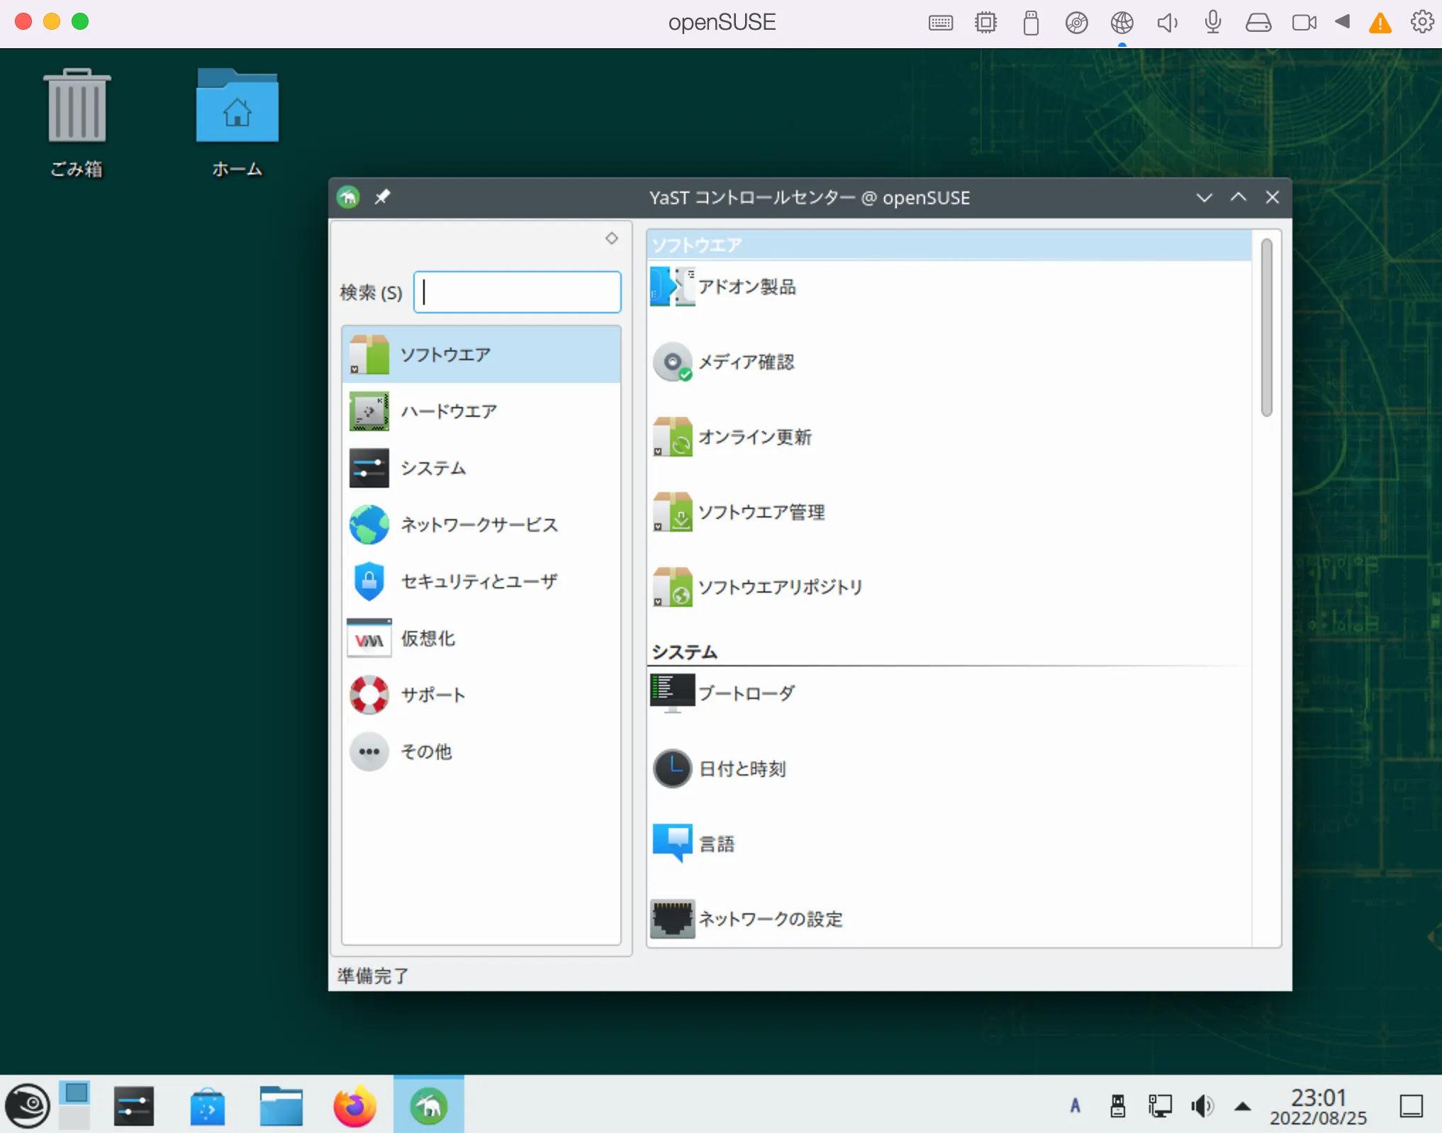
Task: Select the システム category in sidebar
Action: [432, 469]
